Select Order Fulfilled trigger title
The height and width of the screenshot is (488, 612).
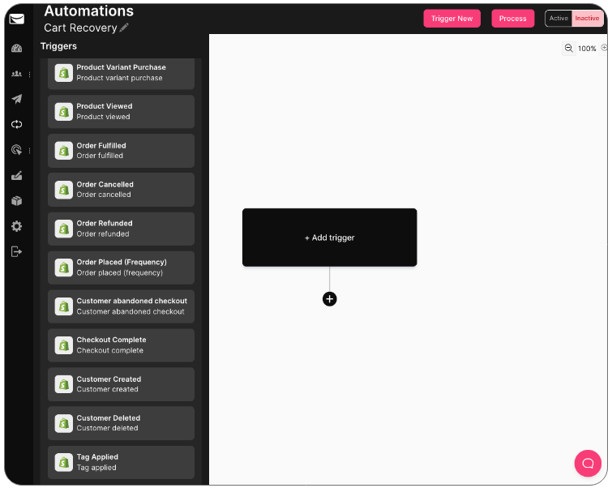(101, 146)
